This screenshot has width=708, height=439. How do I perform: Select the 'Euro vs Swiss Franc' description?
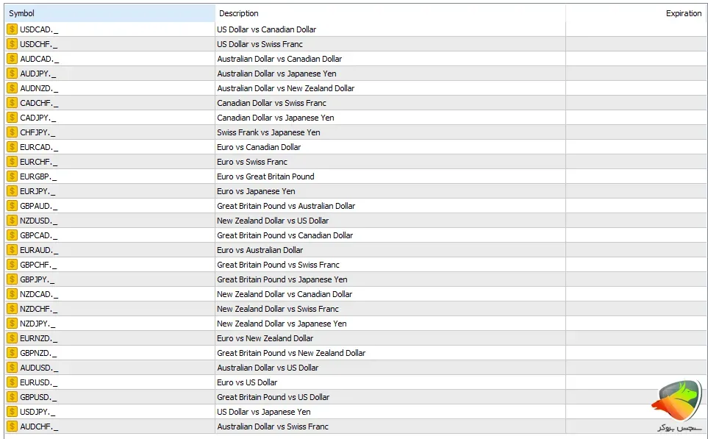tap(252, 162)
